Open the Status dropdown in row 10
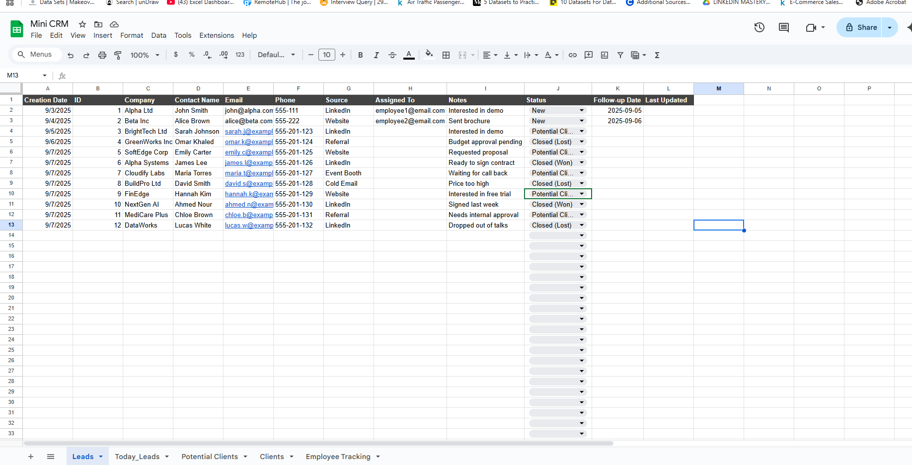 click(x=582, y=194)
